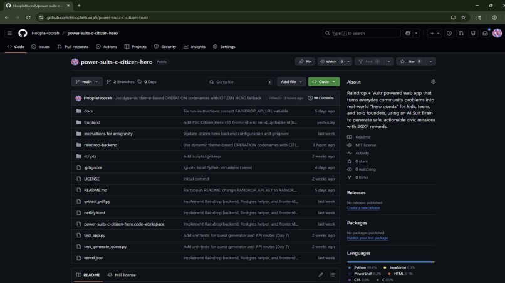
Task: Watch the repository
Action: point(331,61)
